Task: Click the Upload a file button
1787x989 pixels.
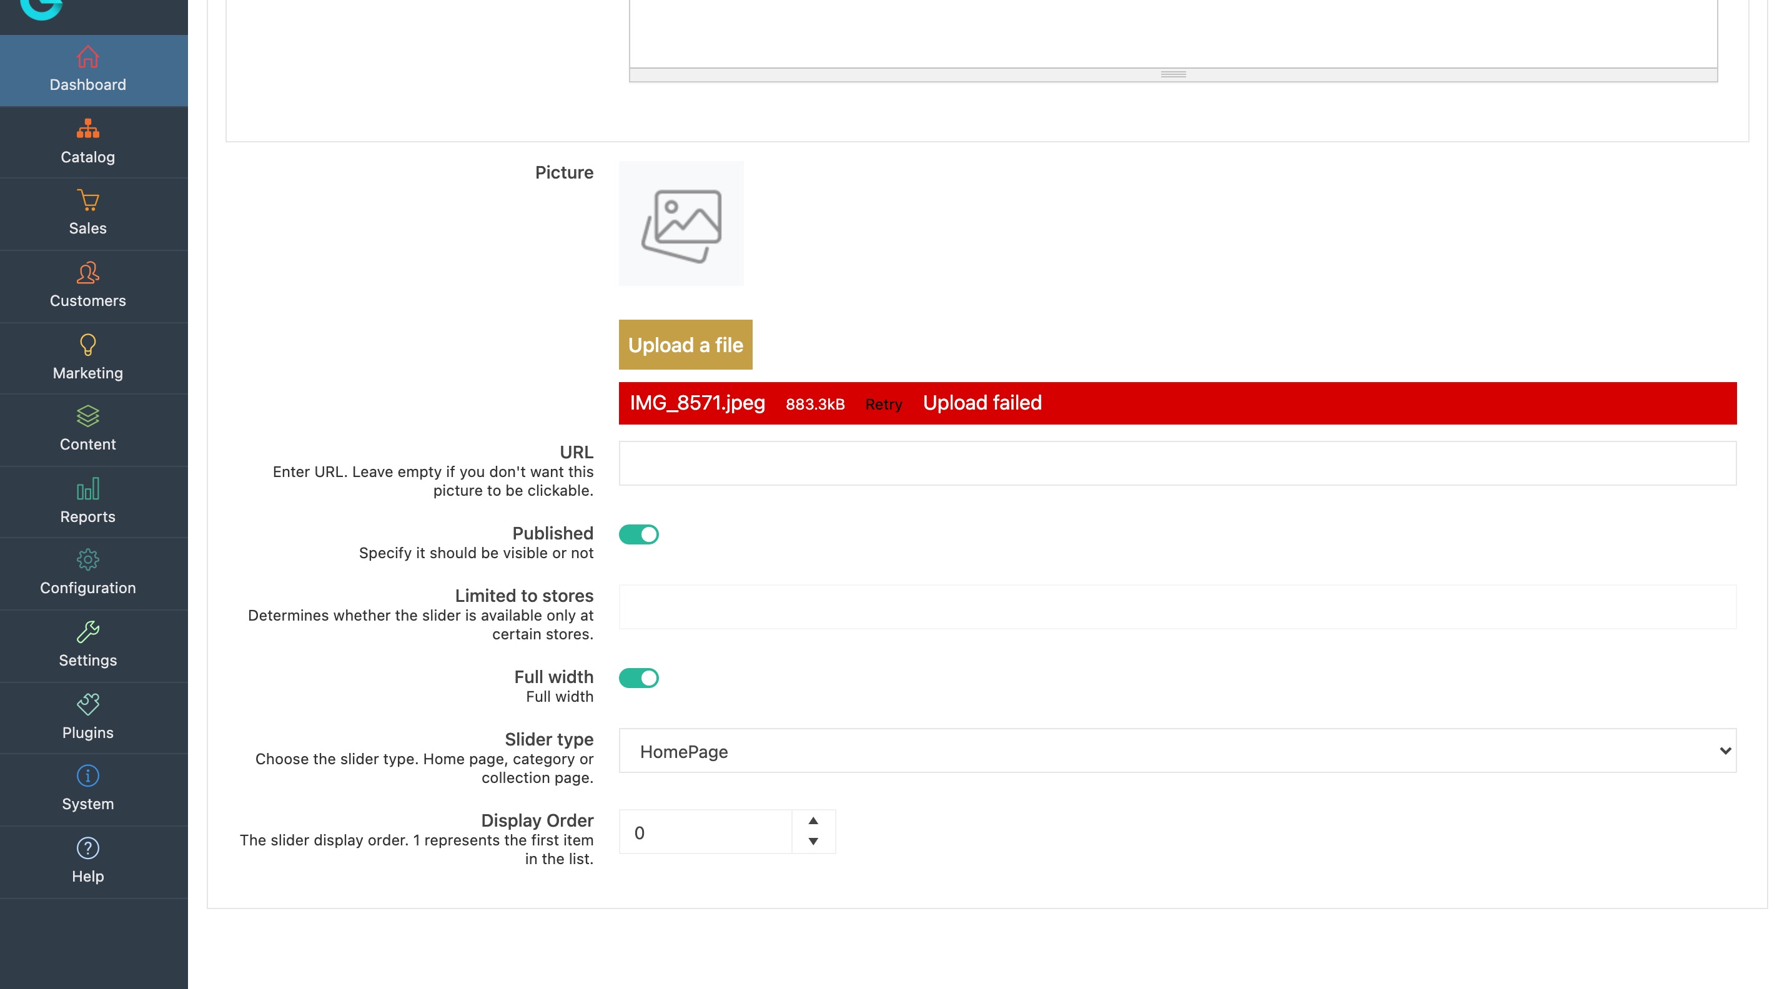Action: pyautogui.click(x=685, y=345)
